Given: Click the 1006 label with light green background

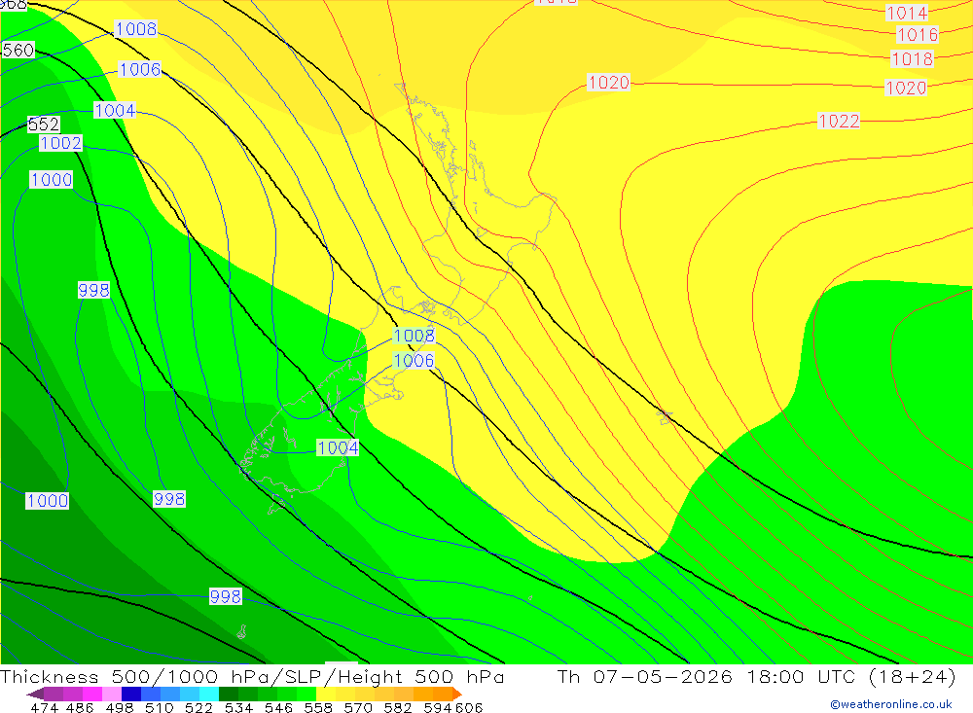Looking at the screenshot, I should [414, 361].
